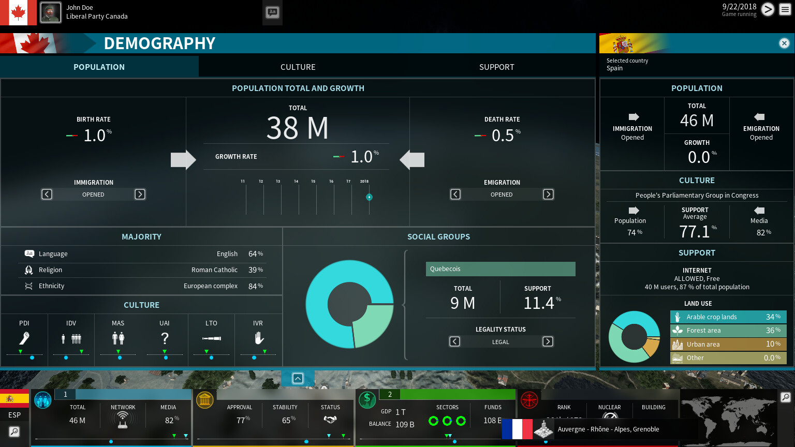
Task: Collapse the panel using the up chevron
Action: 298,378
